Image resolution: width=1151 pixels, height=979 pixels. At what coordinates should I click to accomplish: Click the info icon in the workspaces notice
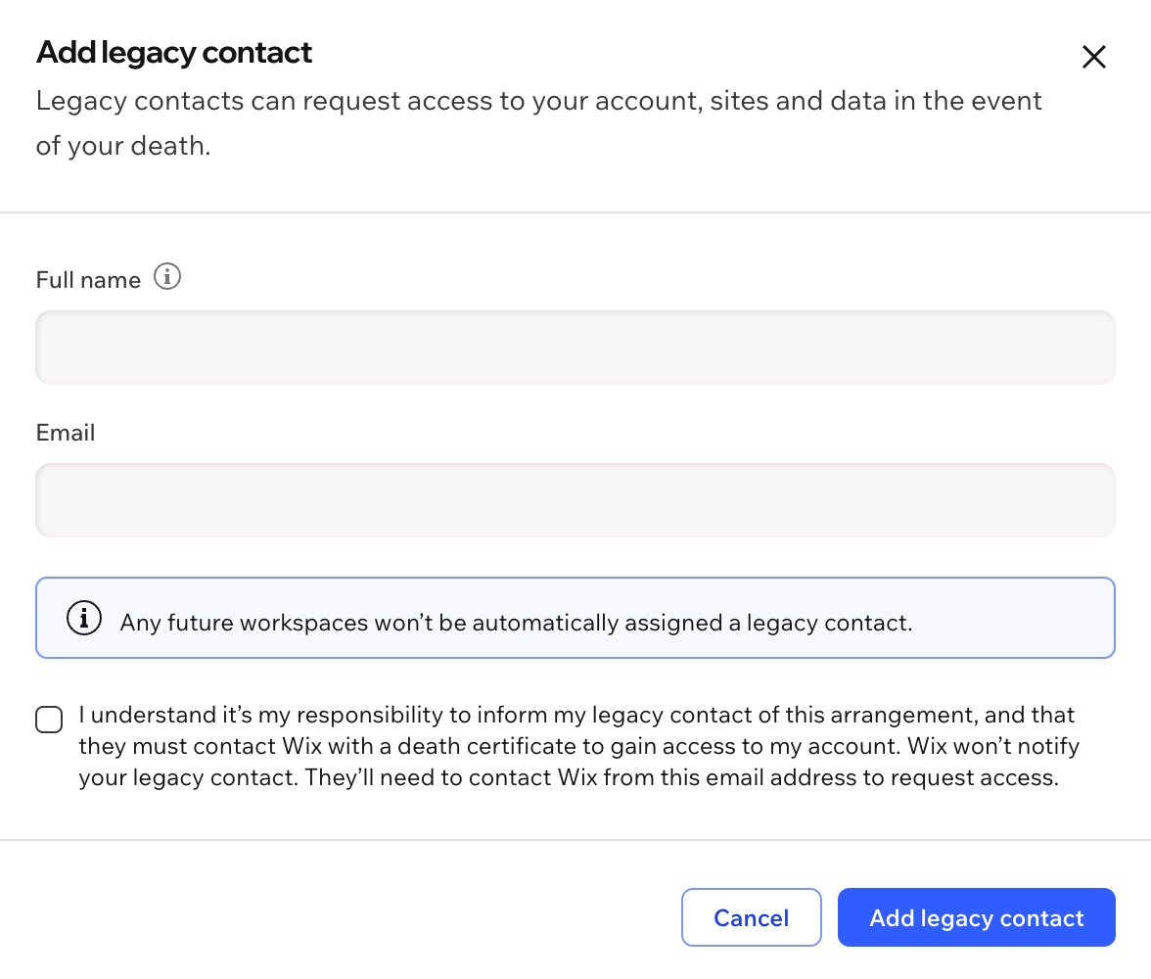pyautogui.click(x=84, y=618)
